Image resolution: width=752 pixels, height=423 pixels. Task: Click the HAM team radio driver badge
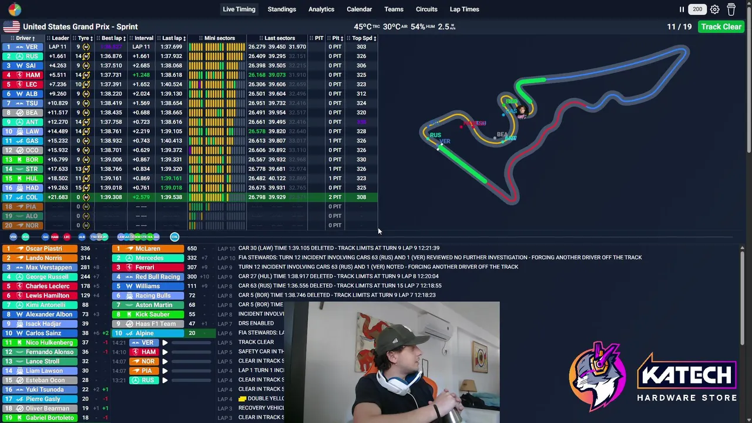tap(143, 352)
